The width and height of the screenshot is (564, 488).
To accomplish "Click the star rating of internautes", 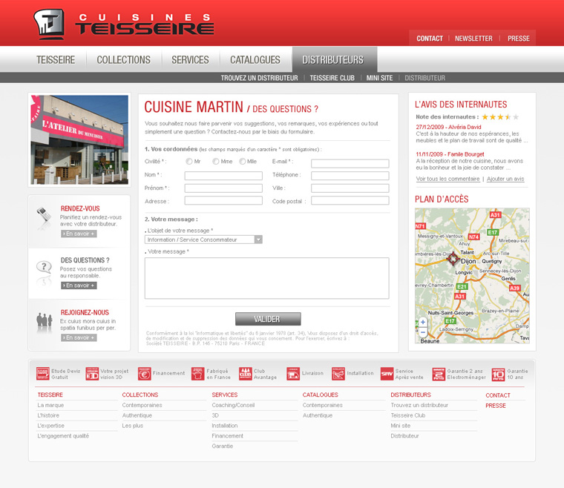I will (x=500, y=116).
